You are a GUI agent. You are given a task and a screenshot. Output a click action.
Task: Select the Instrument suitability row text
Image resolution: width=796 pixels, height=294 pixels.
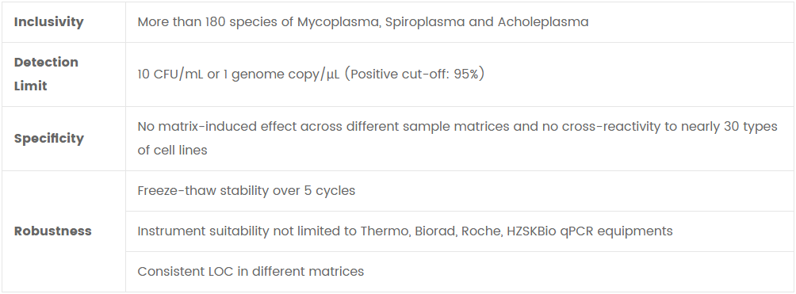[404, 231]
